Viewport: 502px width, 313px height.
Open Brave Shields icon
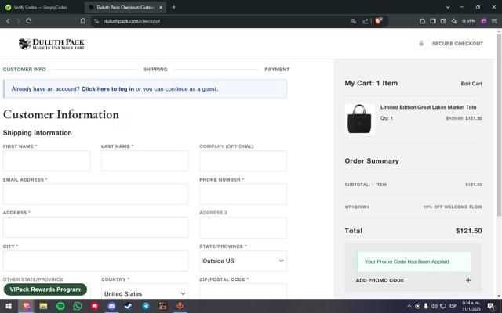coord(379,21)
